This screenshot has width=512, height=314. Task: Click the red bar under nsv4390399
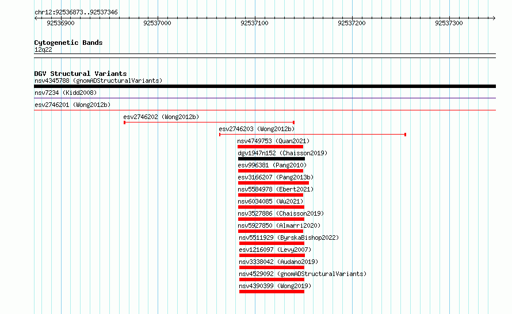[272, 292]
